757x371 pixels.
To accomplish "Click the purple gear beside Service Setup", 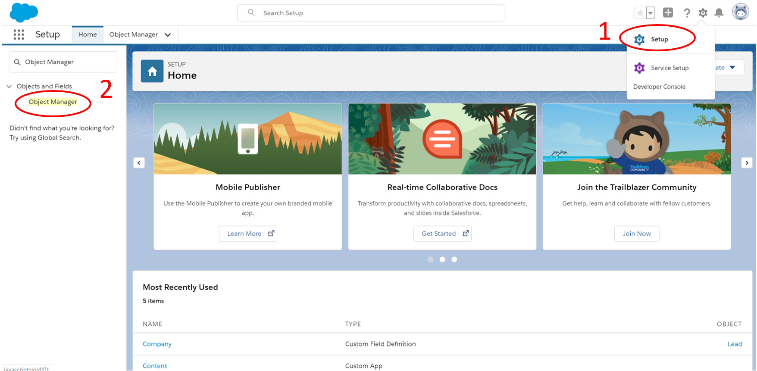I will point(639,68).
